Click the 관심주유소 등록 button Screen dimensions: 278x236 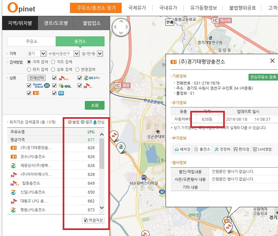pyautogui.click(x=263, y=77)
